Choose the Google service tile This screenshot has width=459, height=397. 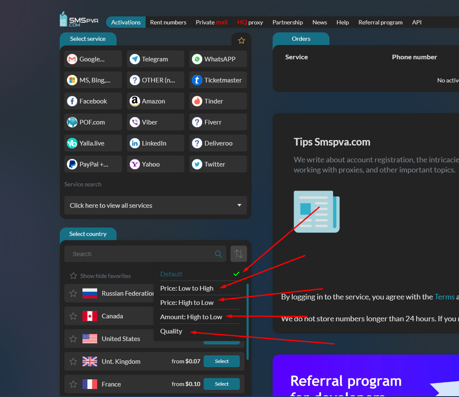93,59
